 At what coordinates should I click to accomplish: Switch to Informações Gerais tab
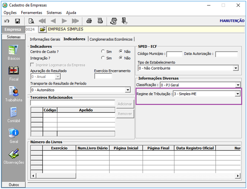(x=45, y=39)
